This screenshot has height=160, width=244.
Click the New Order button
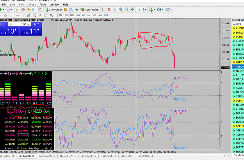(53, 10)
